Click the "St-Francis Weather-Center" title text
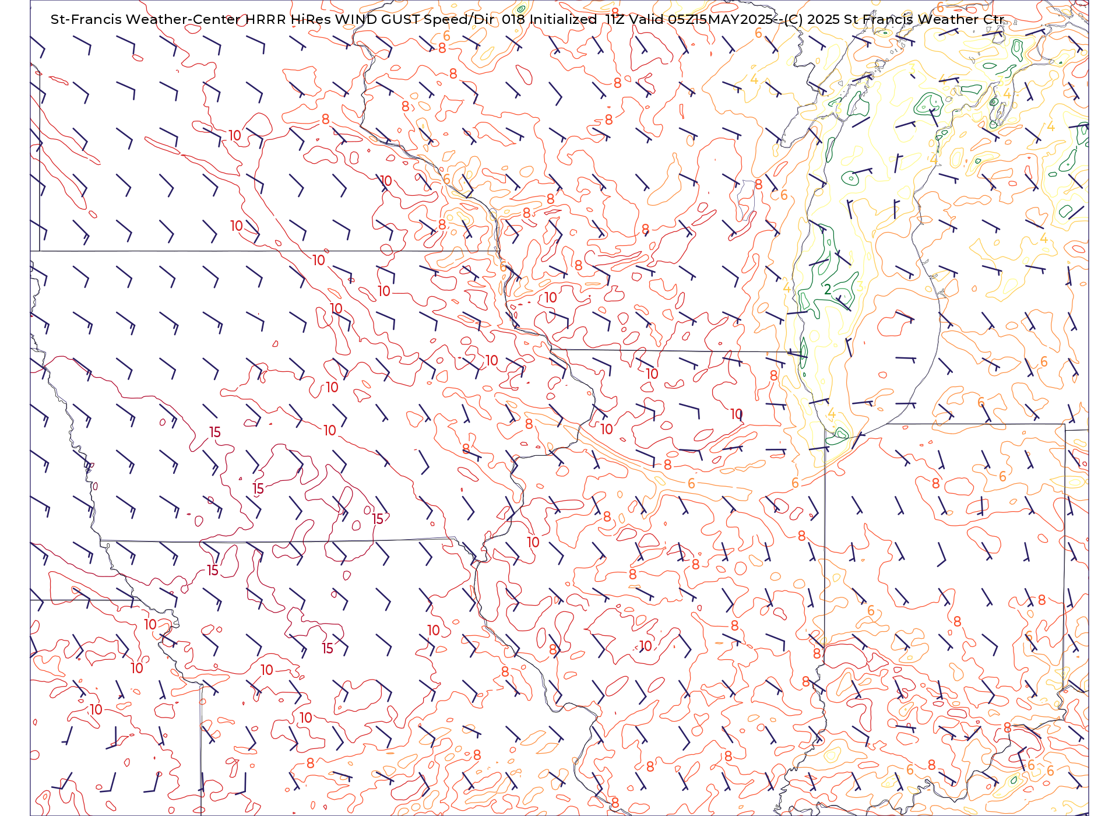 coord(146,19)
